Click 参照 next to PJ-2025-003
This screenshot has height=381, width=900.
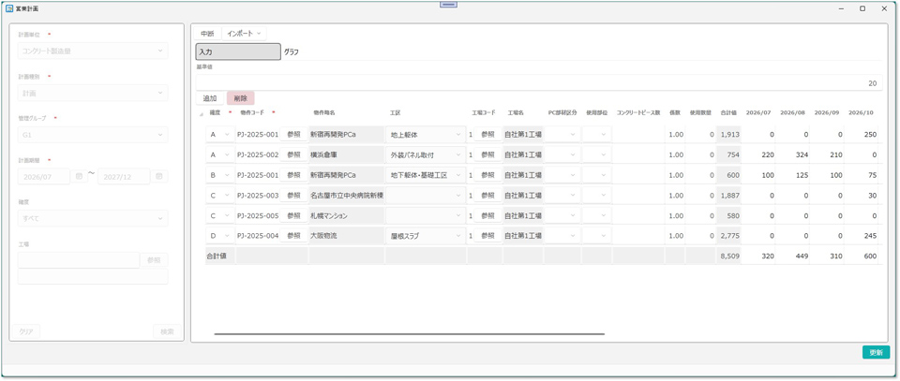point(293,196)
